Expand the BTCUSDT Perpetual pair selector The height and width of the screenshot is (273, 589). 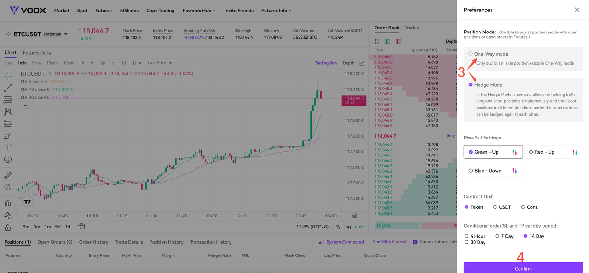coord(66,34)
